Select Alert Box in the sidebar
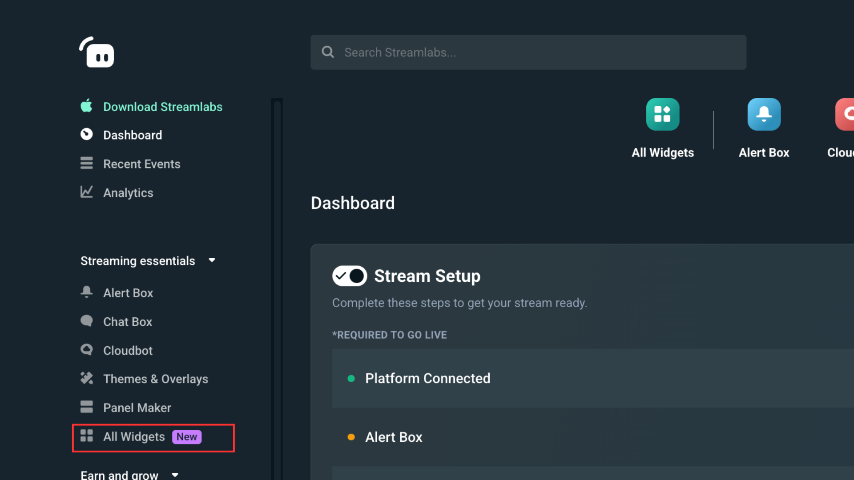 pos(128,293)
